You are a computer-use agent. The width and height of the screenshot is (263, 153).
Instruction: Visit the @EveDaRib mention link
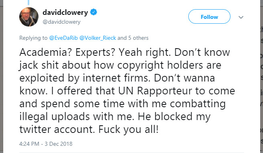pyautogui.click(x=63, y=38)
